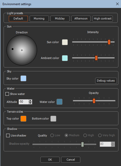Increase Shadow opacity value with up arrow
Viewport: 121px width, 166px height.
coord(113,143)
